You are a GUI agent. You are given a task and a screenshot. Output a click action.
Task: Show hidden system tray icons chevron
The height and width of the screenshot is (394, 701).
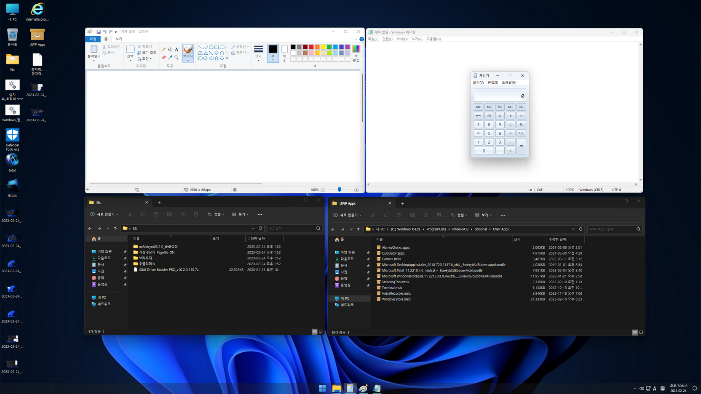635,389
